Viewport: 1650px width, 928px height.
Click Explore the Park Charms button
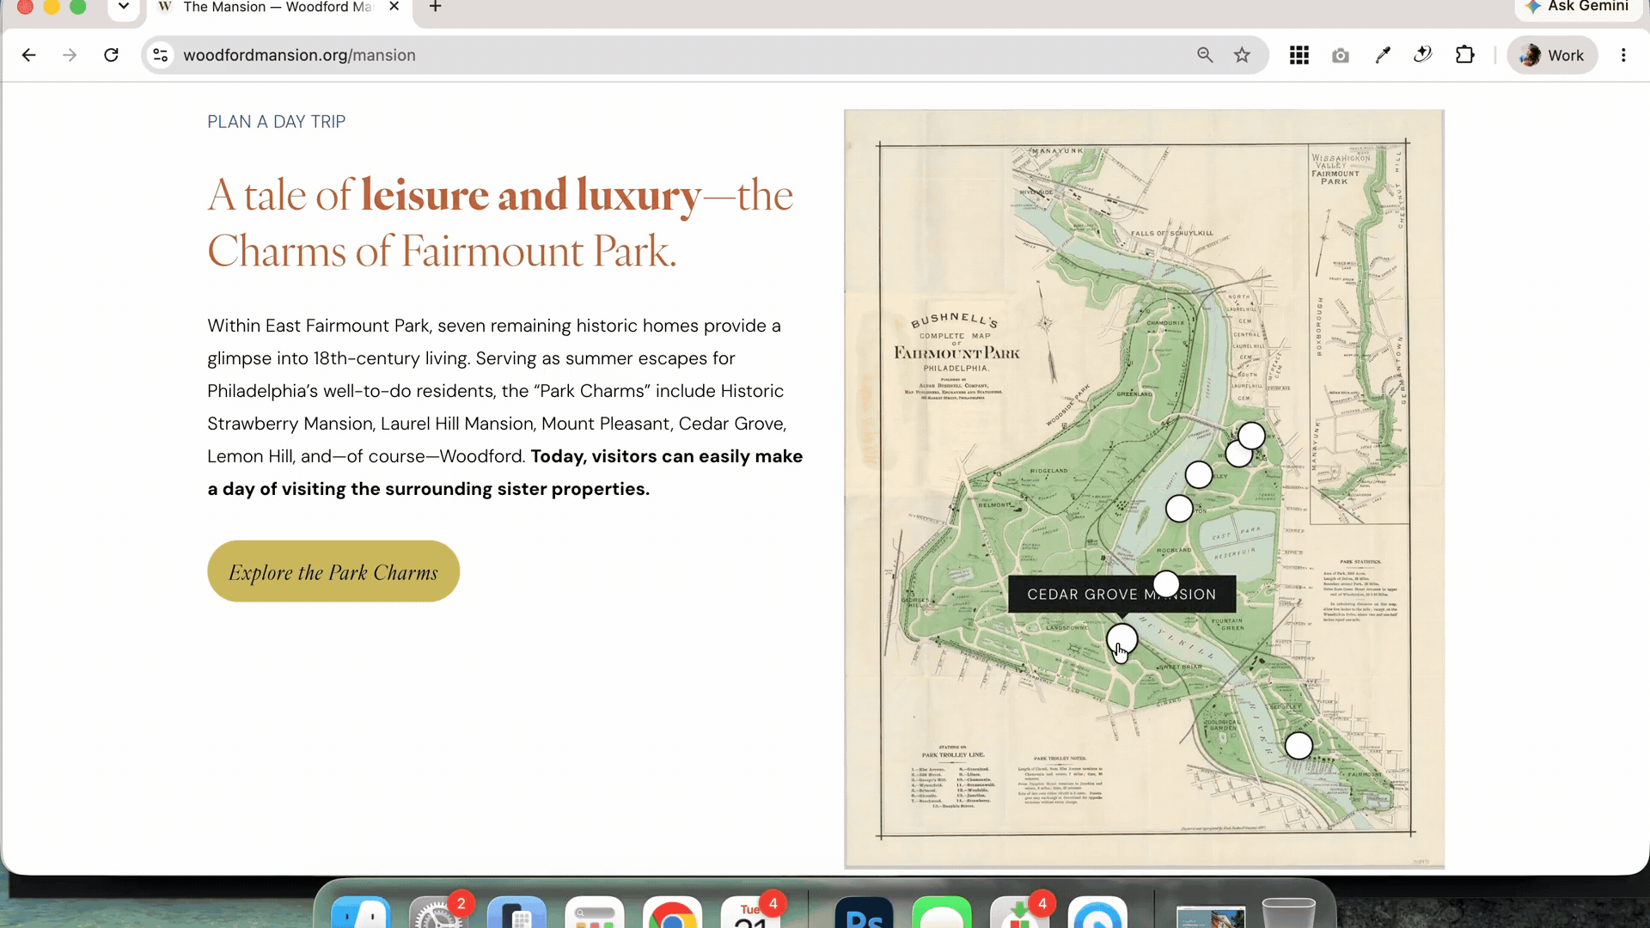pos(333,571)
